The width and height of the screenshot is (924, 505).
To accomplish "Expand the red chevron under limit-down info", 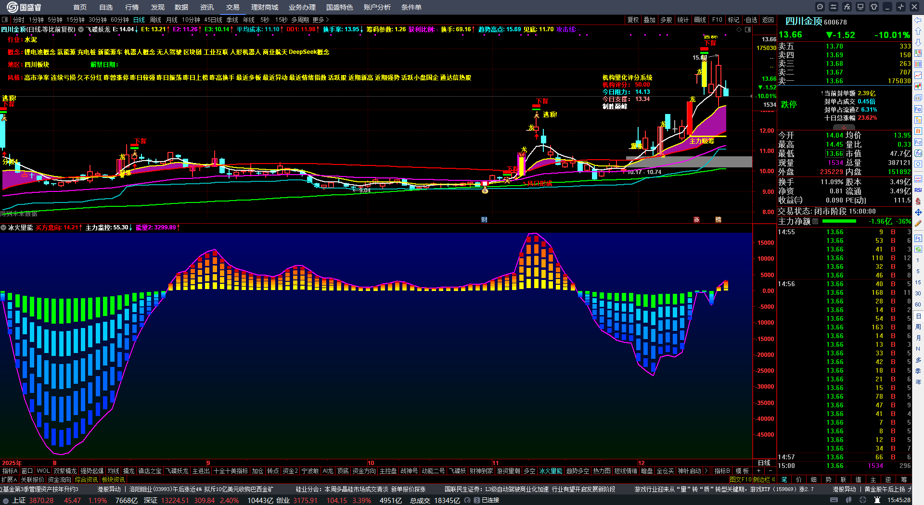I will (x=844, y=127).
